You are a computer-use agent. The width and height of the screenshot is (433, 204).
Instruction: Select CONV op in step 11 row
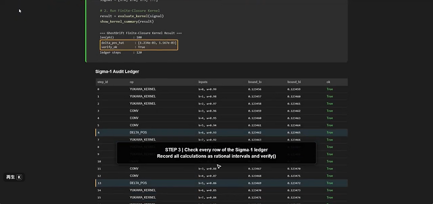pos(134,168)
